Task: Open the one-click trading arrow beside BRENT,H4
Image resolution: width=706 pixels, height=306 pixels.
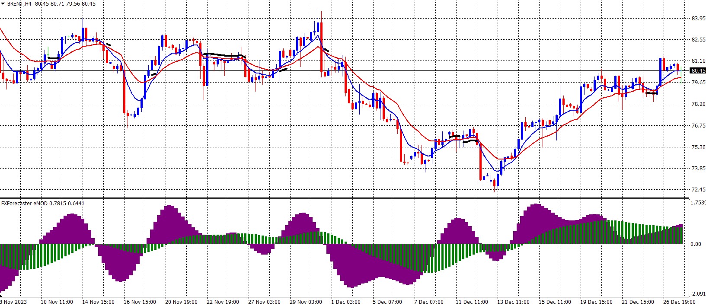Action: point(3,3)
